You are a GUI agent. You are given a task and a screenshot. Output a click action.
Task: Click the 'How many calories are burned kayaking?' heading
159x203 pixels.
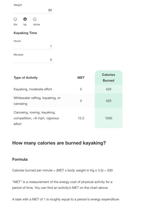tap(59, 143)
